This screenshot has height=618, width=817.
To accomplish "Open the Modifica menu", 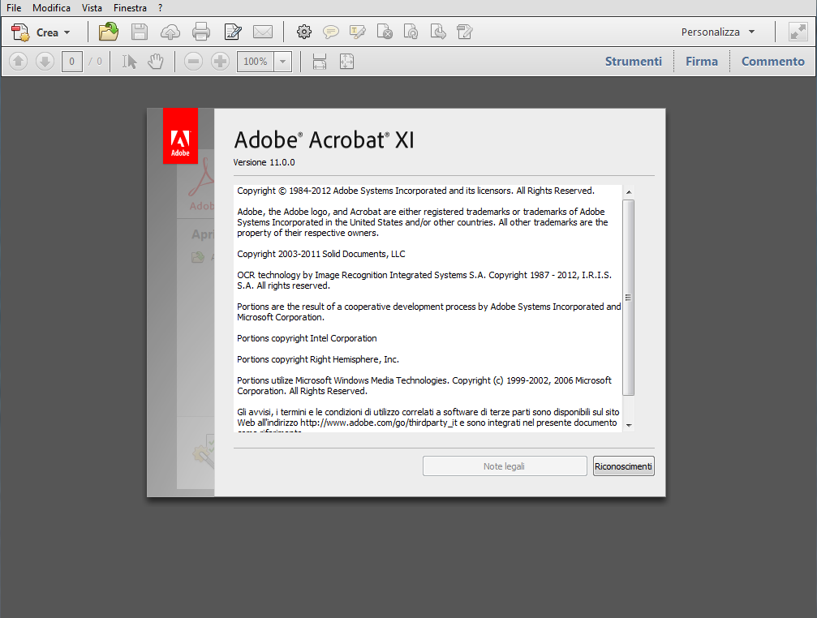I will point(51,8).
